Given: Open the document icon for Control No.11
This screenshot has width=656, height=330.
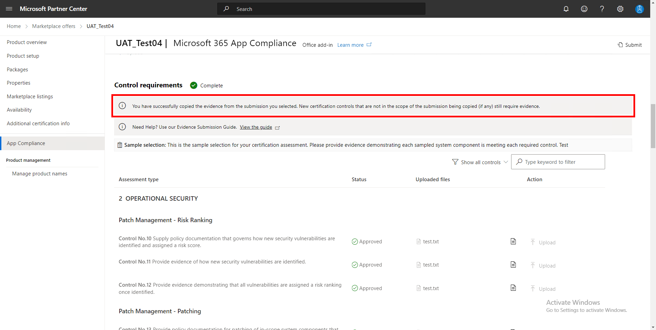Looking at the screenshot, I should click(513, 264).
